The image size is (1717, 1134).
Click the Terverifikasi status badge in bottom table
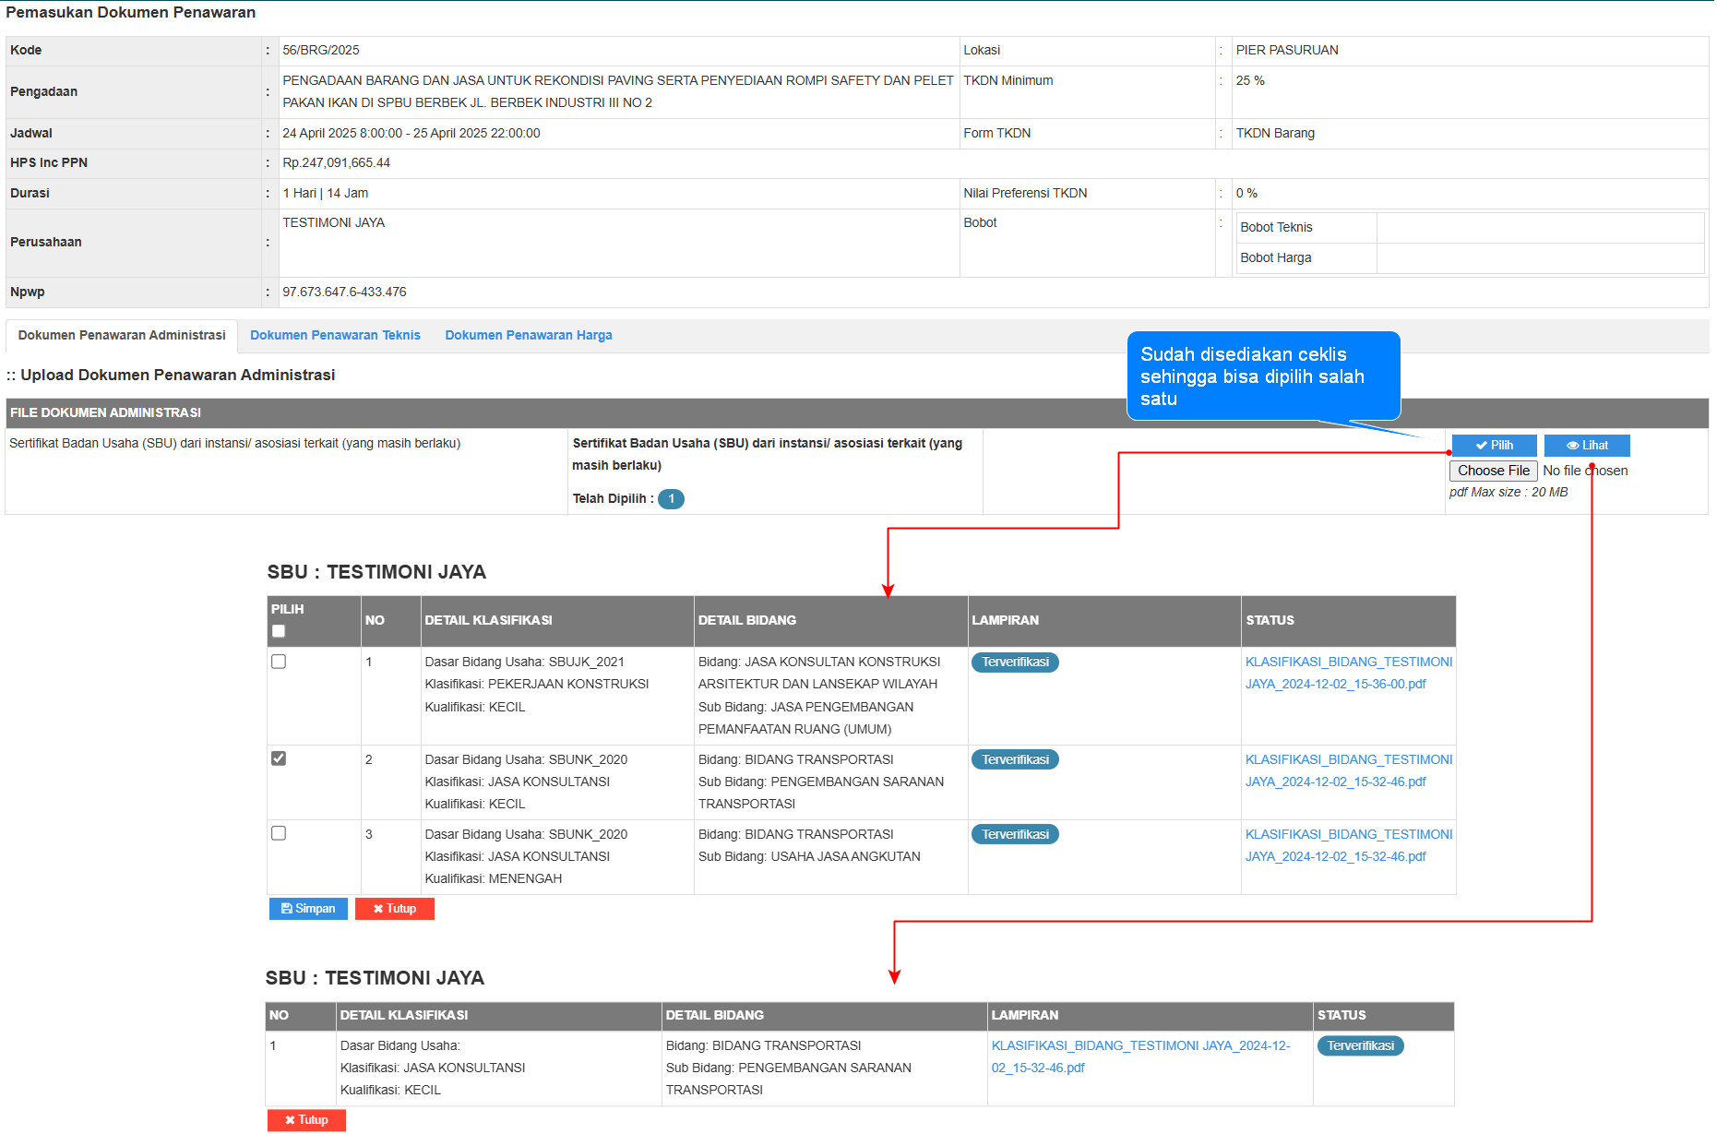(x=1359, y=1046)
